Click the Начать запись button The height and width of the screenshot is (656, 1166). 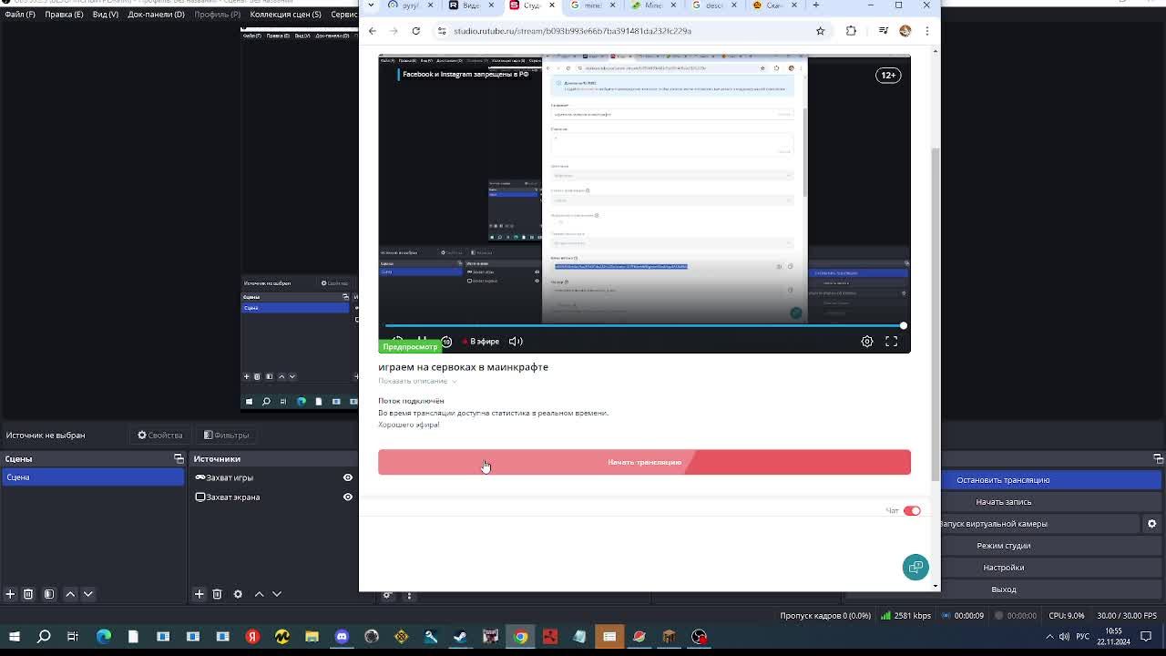(1003, 502)
